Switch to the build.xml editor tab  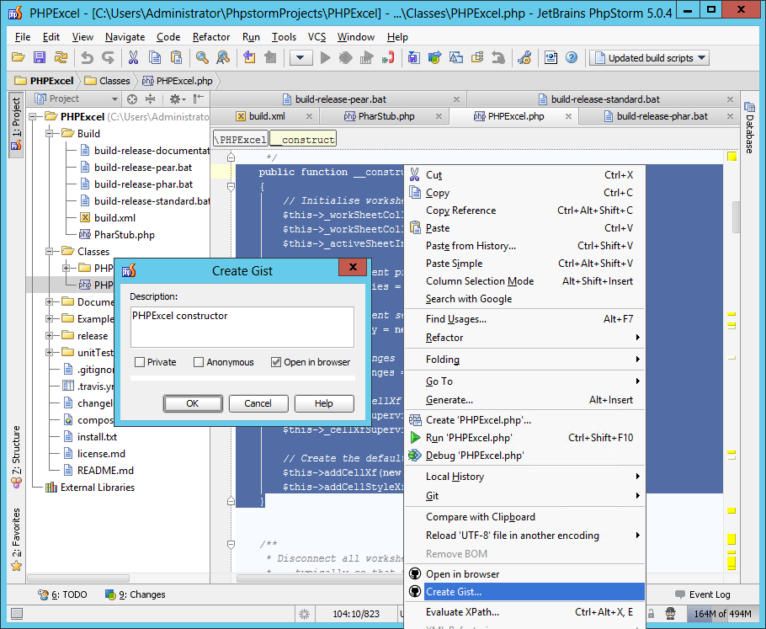(267, 116)
